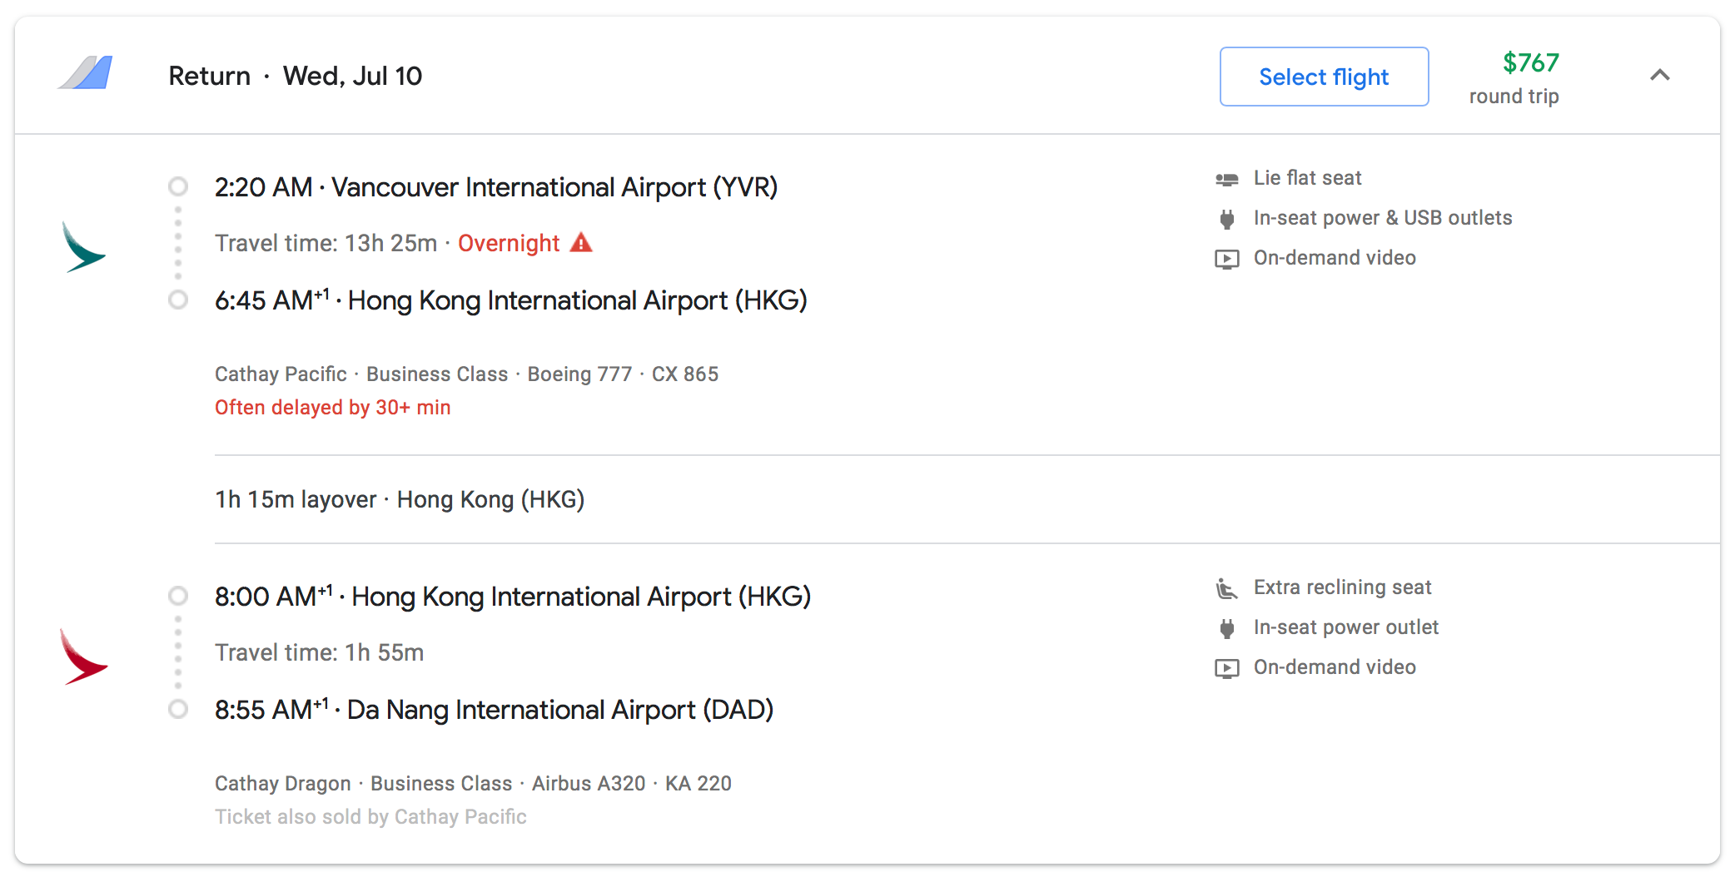Click the Vancouver departure stop circle

(x=178, y=186)
